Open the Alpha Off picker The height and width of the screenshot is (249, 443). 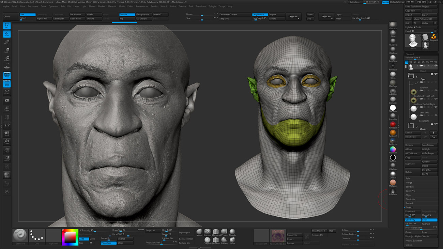coord(53,237)
